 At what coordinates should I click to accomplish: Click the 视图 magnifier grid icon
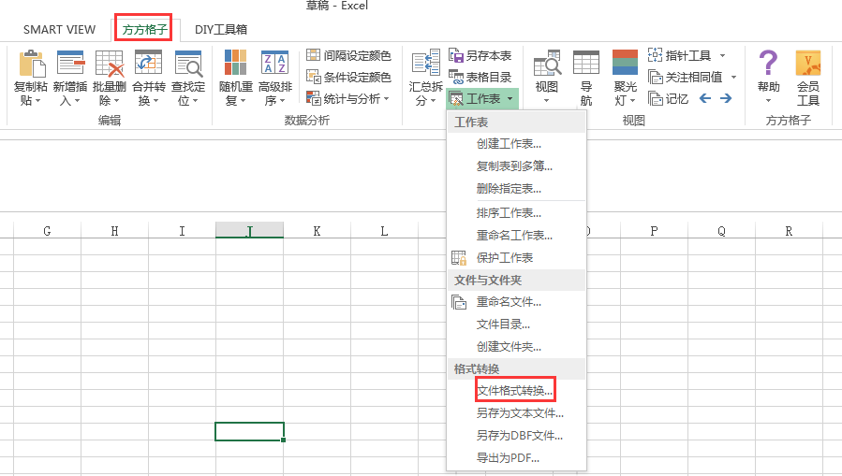click(547, 64)
